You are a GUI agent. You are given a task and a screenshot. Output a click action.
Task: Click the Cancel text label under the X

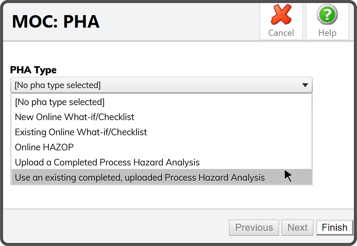(281, 33)
